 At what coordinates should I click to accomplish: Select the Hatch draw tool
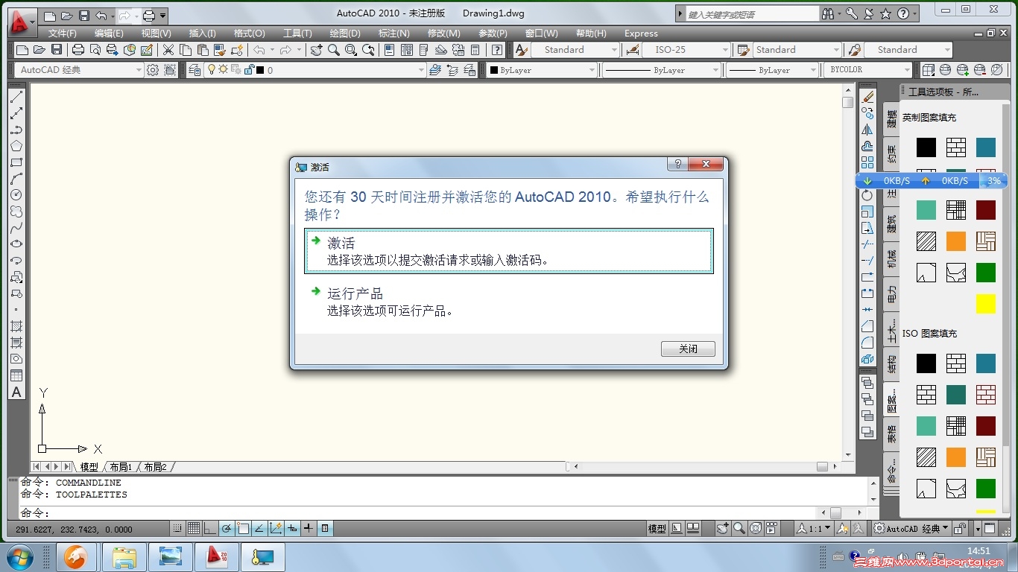coord(16,326)
